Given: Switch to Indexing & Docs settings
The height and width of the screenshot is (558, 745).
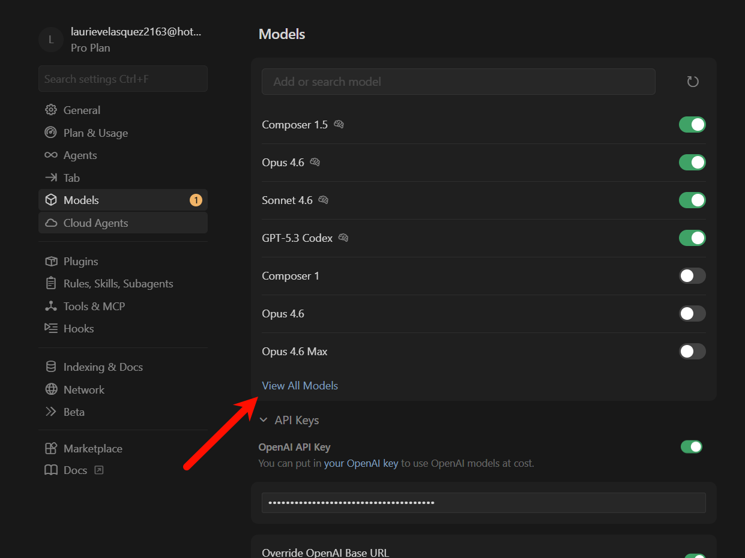Looking at the screenshot, I should click(123, 367).
